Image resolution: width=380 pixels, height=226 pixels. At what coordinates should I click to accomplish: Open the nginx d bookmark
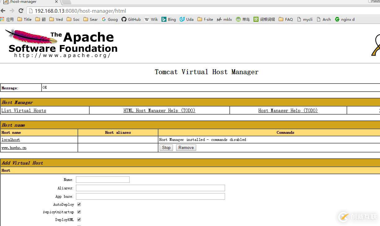[x=345, y=19]
